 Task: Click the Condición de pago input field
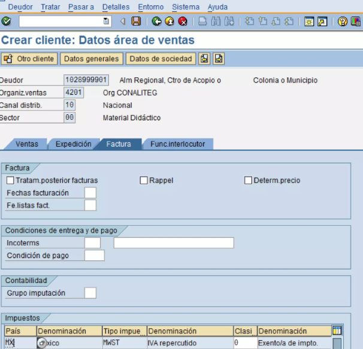tap(95, 256)
